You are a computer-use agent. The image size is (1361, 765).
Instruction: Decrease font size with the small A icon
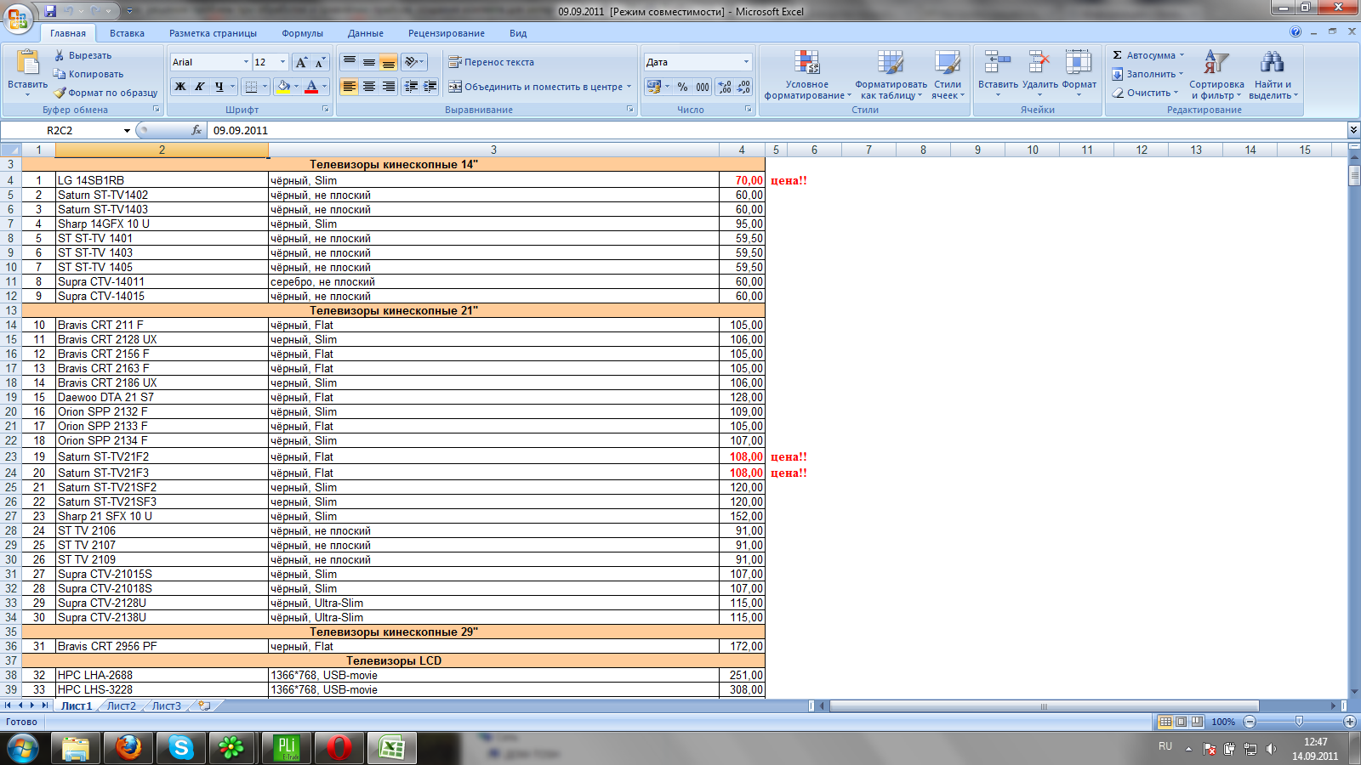tap(320, 62)
